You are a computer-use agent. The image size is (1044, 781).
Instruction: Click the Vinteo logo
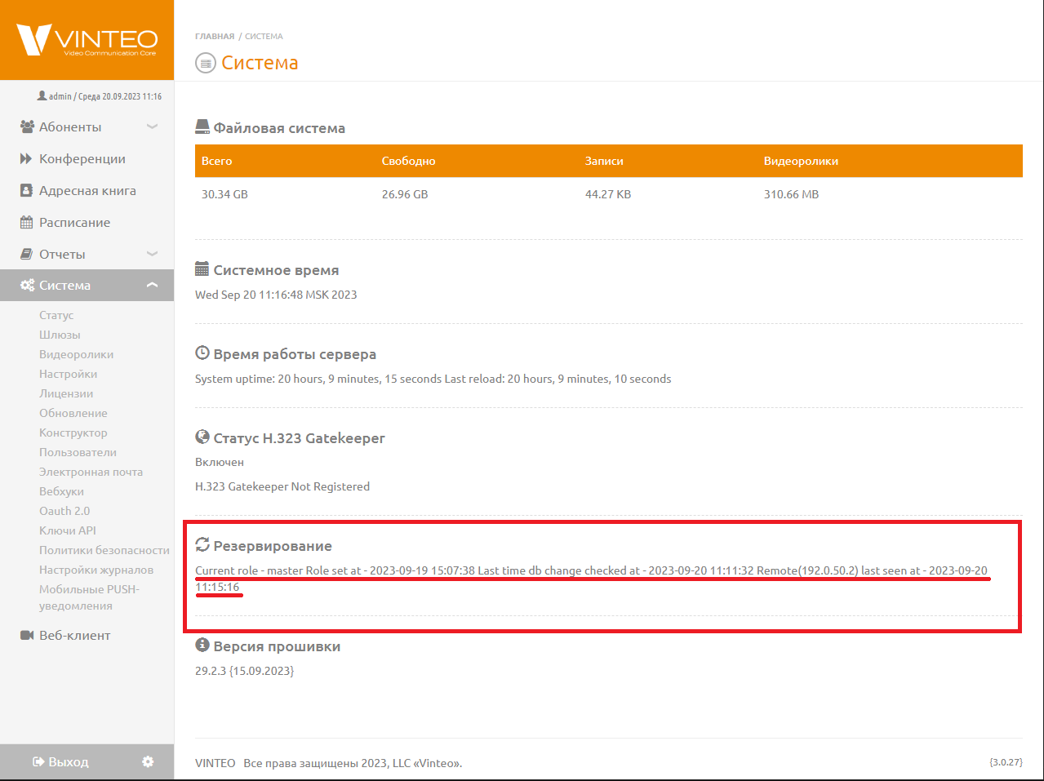[x=87, y=40]
